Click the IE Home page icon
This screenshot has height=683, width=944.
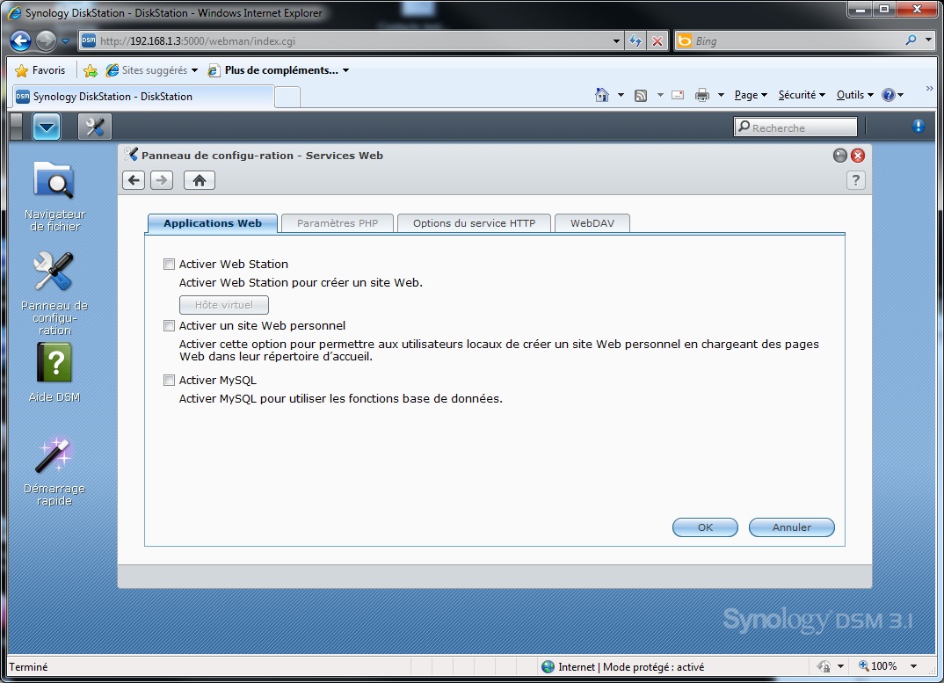[x=601, y=95]
